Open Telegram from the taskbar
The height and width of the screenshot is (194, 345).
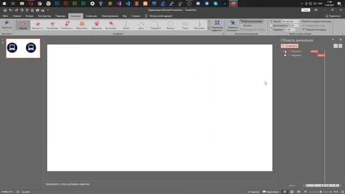(207, 4)
